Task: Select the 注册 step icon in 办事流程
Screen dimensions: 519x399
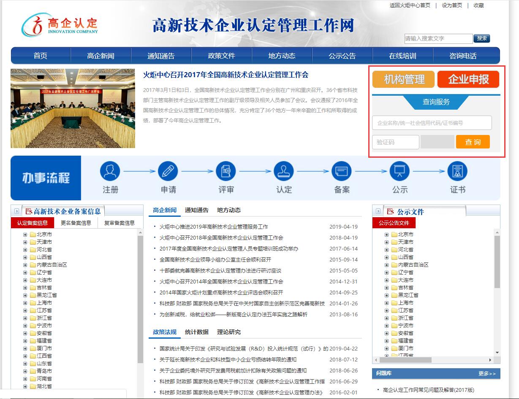Action: click(x=110, y=172)
